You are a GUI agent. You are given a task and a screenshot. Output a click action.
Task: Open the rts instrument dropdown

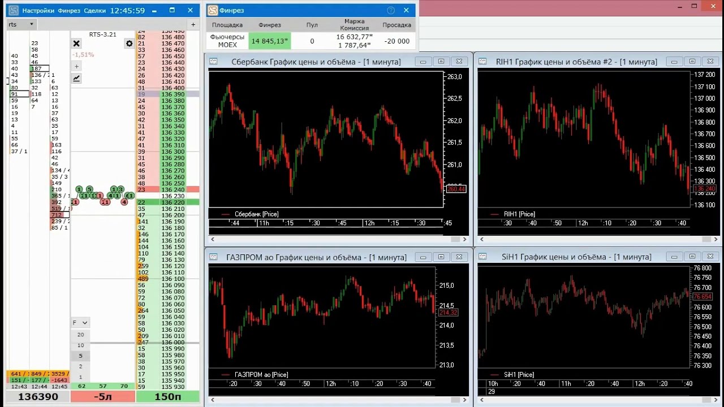pos(32,25)
